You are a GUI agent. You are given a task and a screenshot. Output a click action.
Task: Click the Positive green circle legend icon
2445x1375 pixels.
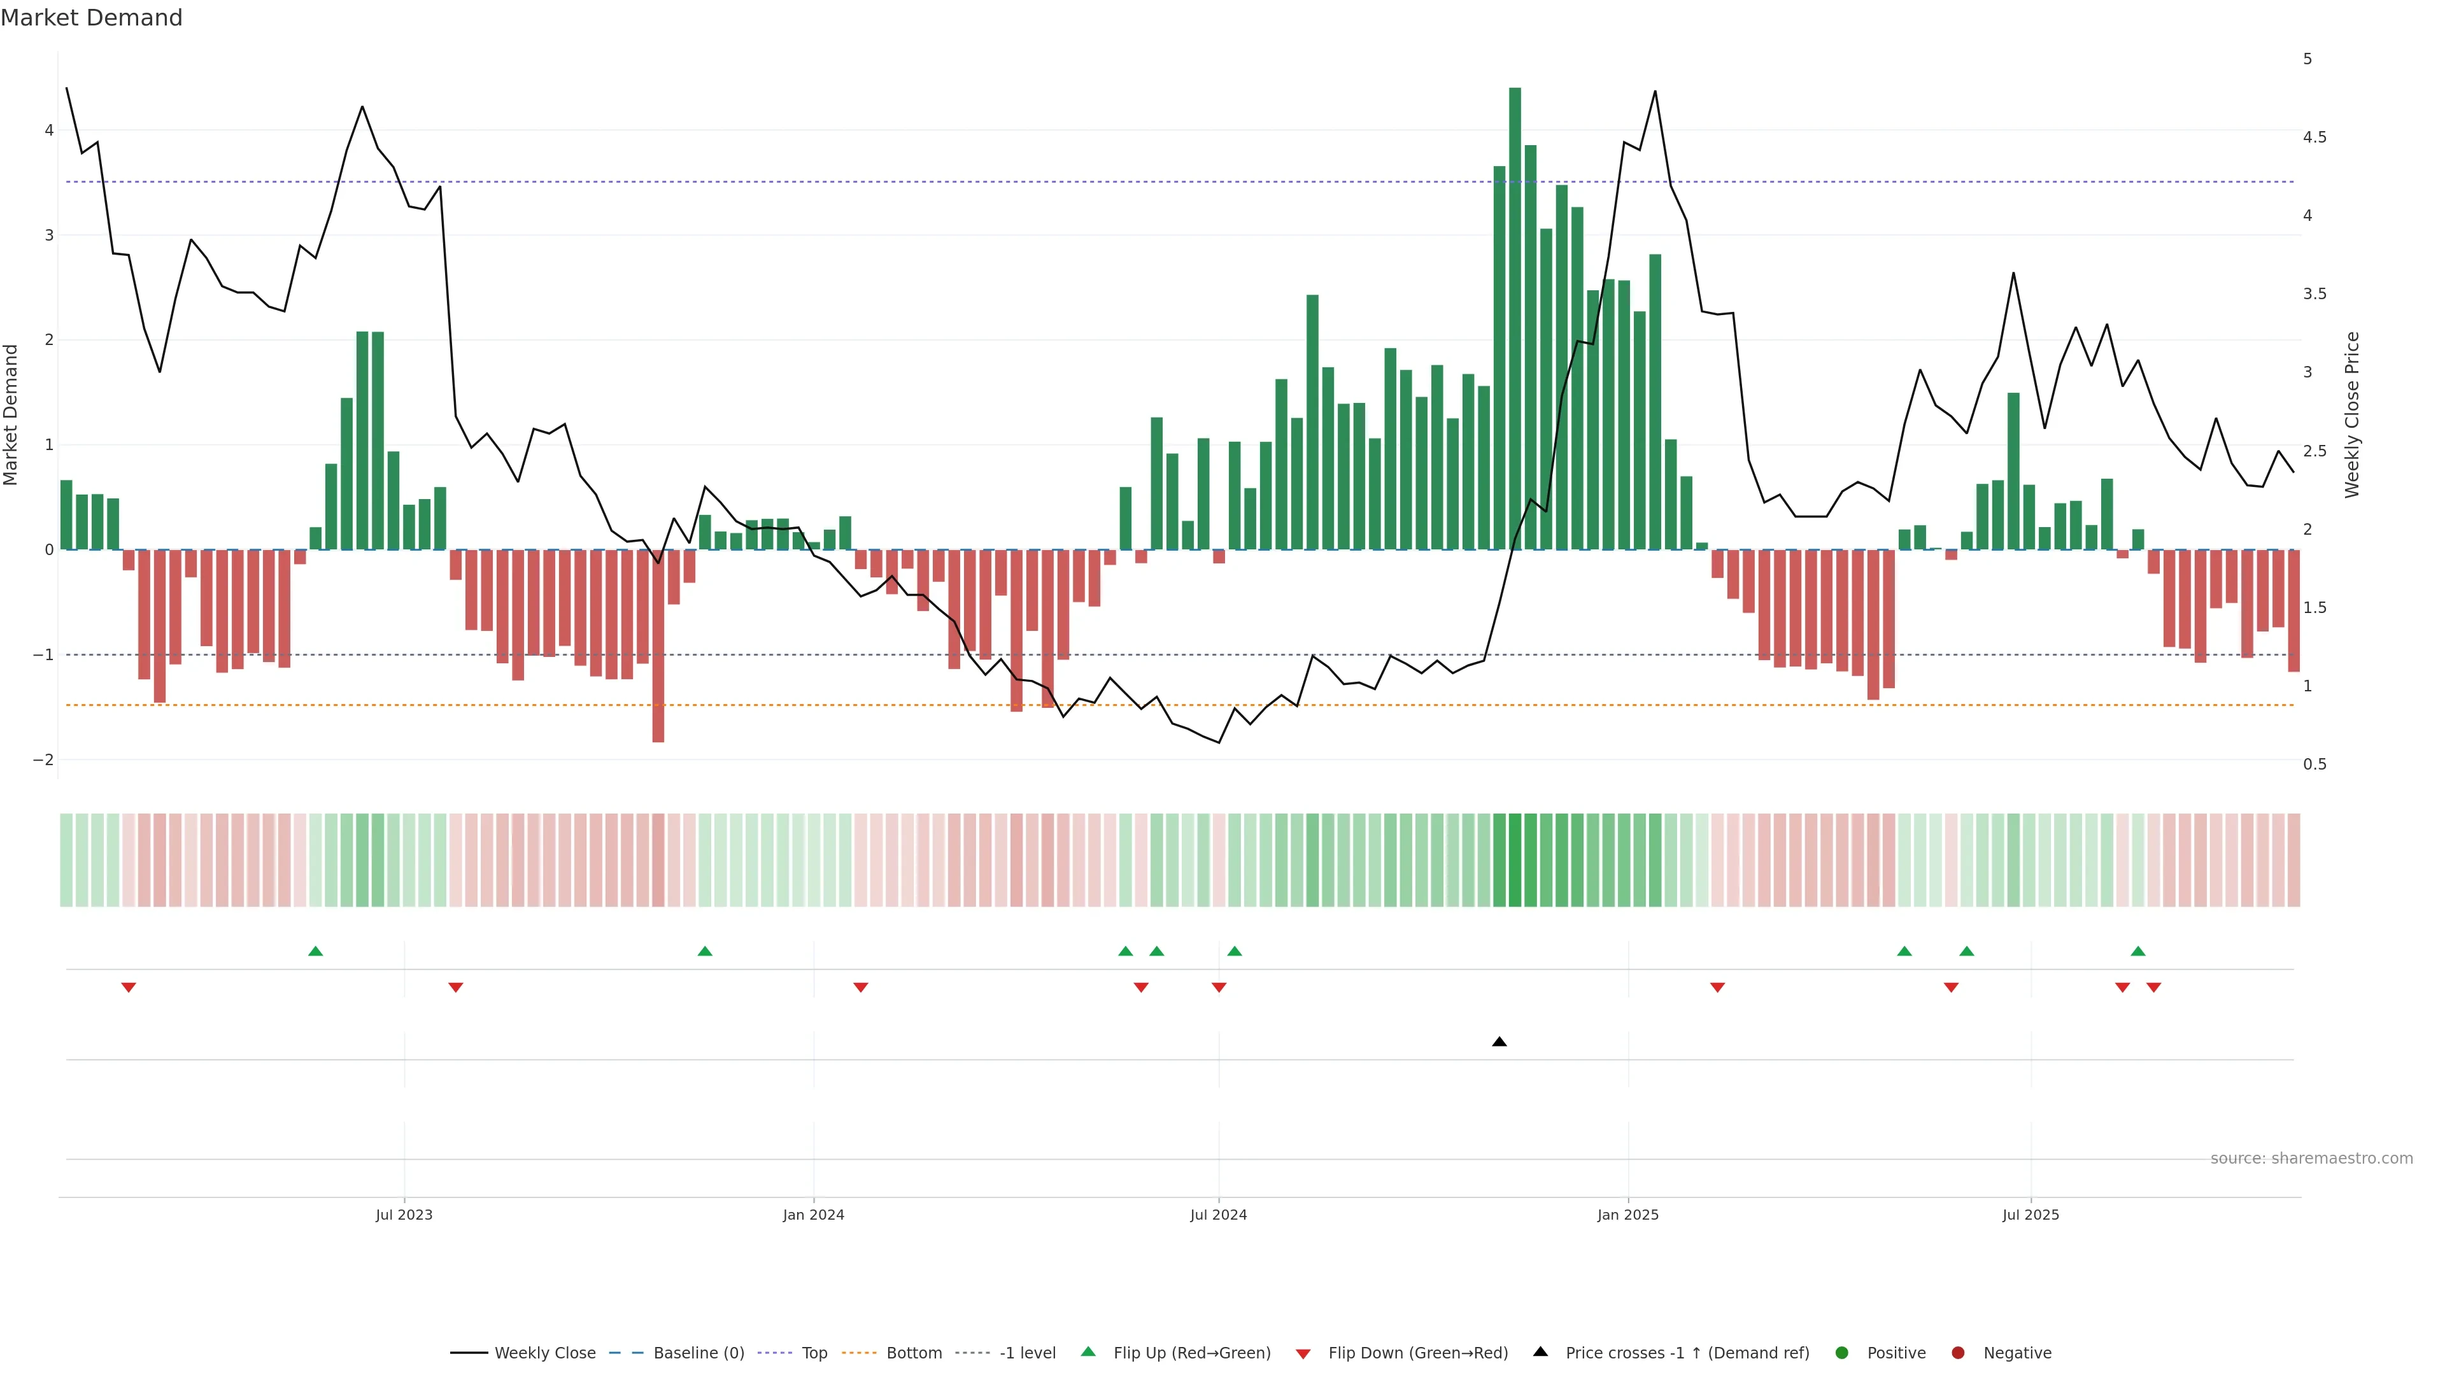1842,1352
